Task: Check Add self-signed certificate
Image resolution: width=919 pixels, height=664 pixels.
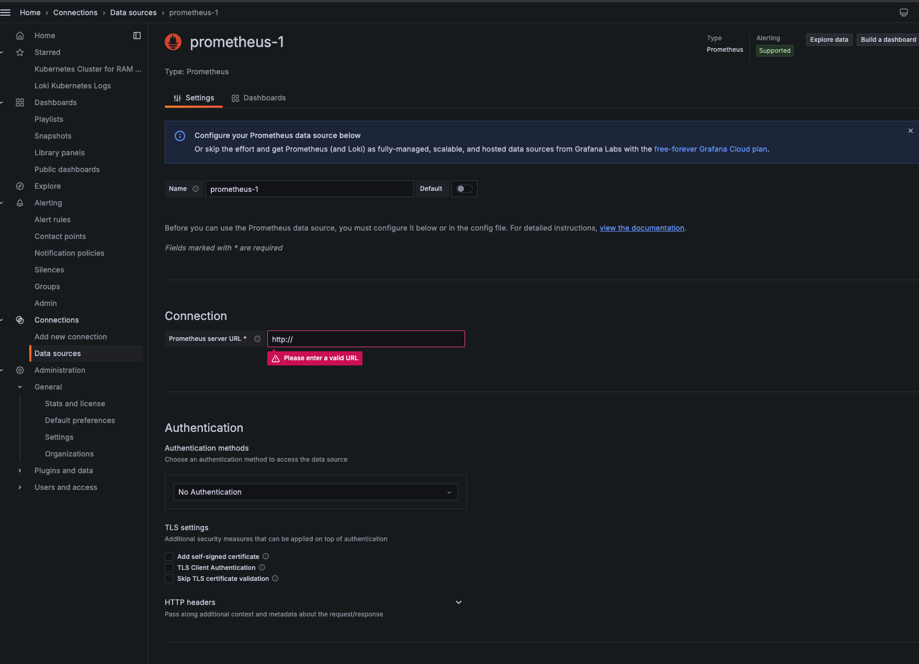Action: tap(169, 557)
